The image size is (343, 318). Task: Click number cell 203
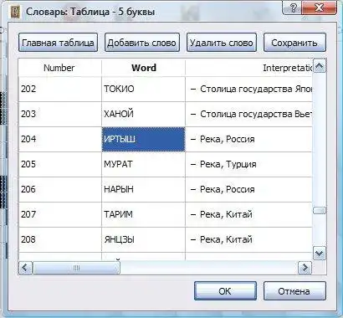coord(60,114)
